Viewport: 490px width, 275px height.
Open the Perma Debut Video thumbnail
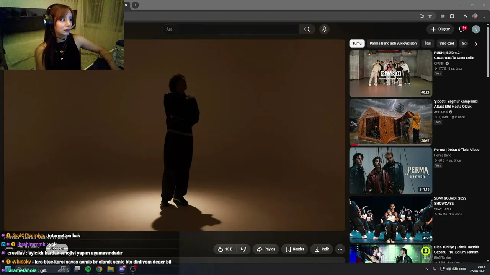coord(390,171)
